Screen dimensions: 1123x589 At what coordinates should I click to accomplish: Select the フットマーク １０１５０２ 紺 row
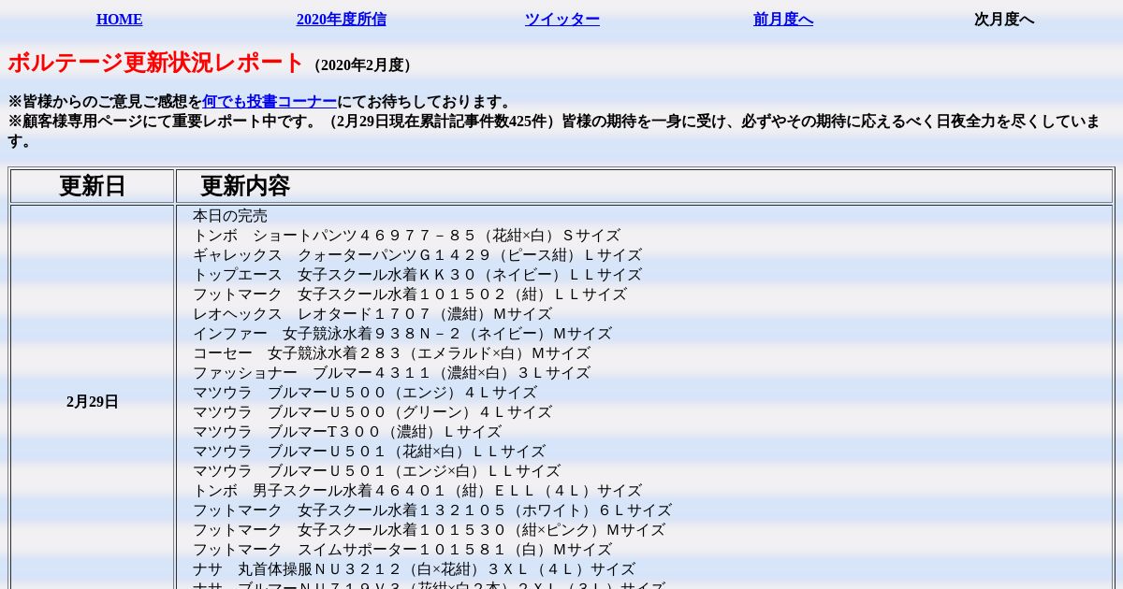[410, 294]
